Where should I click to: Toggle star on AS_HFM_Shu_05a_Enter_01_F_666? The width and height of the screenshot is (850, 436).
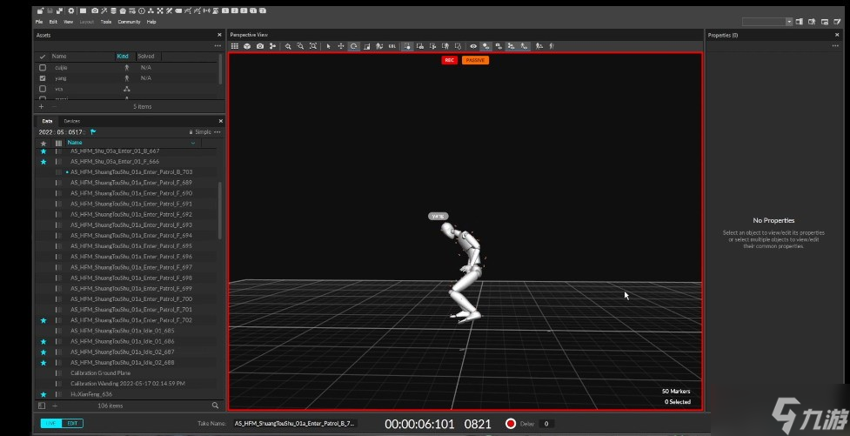click(x=44, y=162)
